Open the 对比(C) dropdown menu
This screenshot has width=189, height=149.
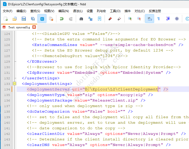click(139, 11)
